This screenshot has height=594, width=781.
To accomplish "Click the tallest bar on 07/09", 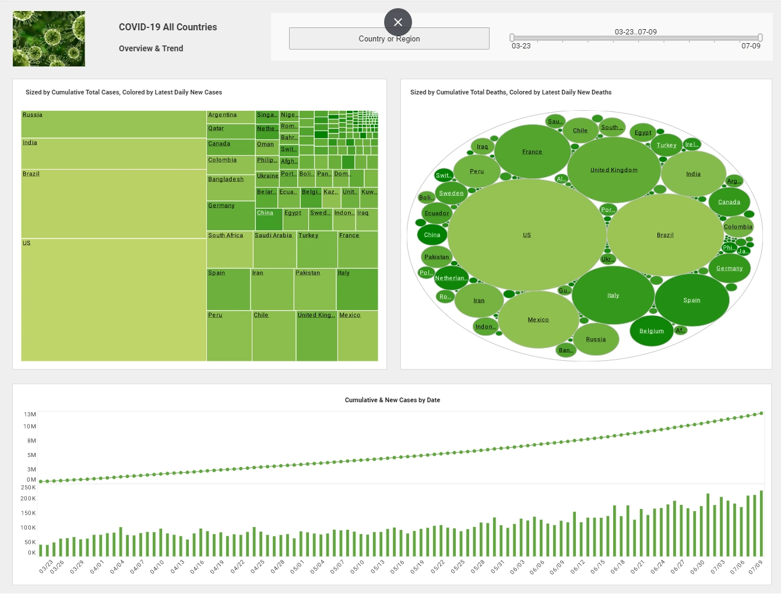I will point(761,522).
